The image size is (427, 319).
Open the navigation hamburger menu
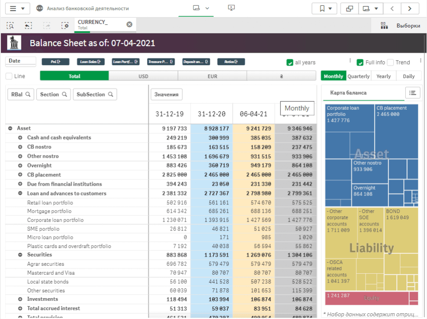click(18, 8)
